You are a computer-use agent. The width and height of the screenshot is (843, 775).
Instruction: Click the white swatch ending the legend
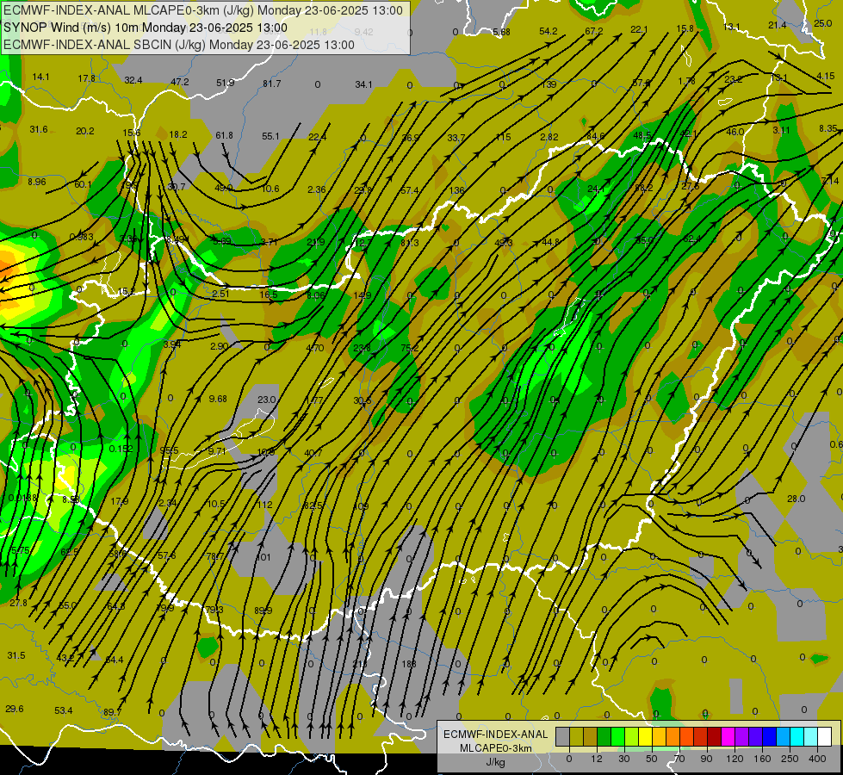pyautogui.click(x=825, y=737)
